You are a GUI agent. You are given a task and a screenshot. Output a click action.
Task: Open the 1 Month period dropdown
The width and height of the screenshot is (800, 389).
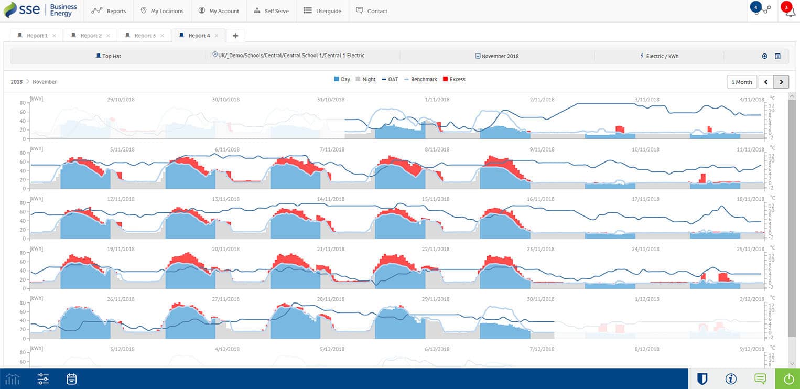click(x=741, y=82)
